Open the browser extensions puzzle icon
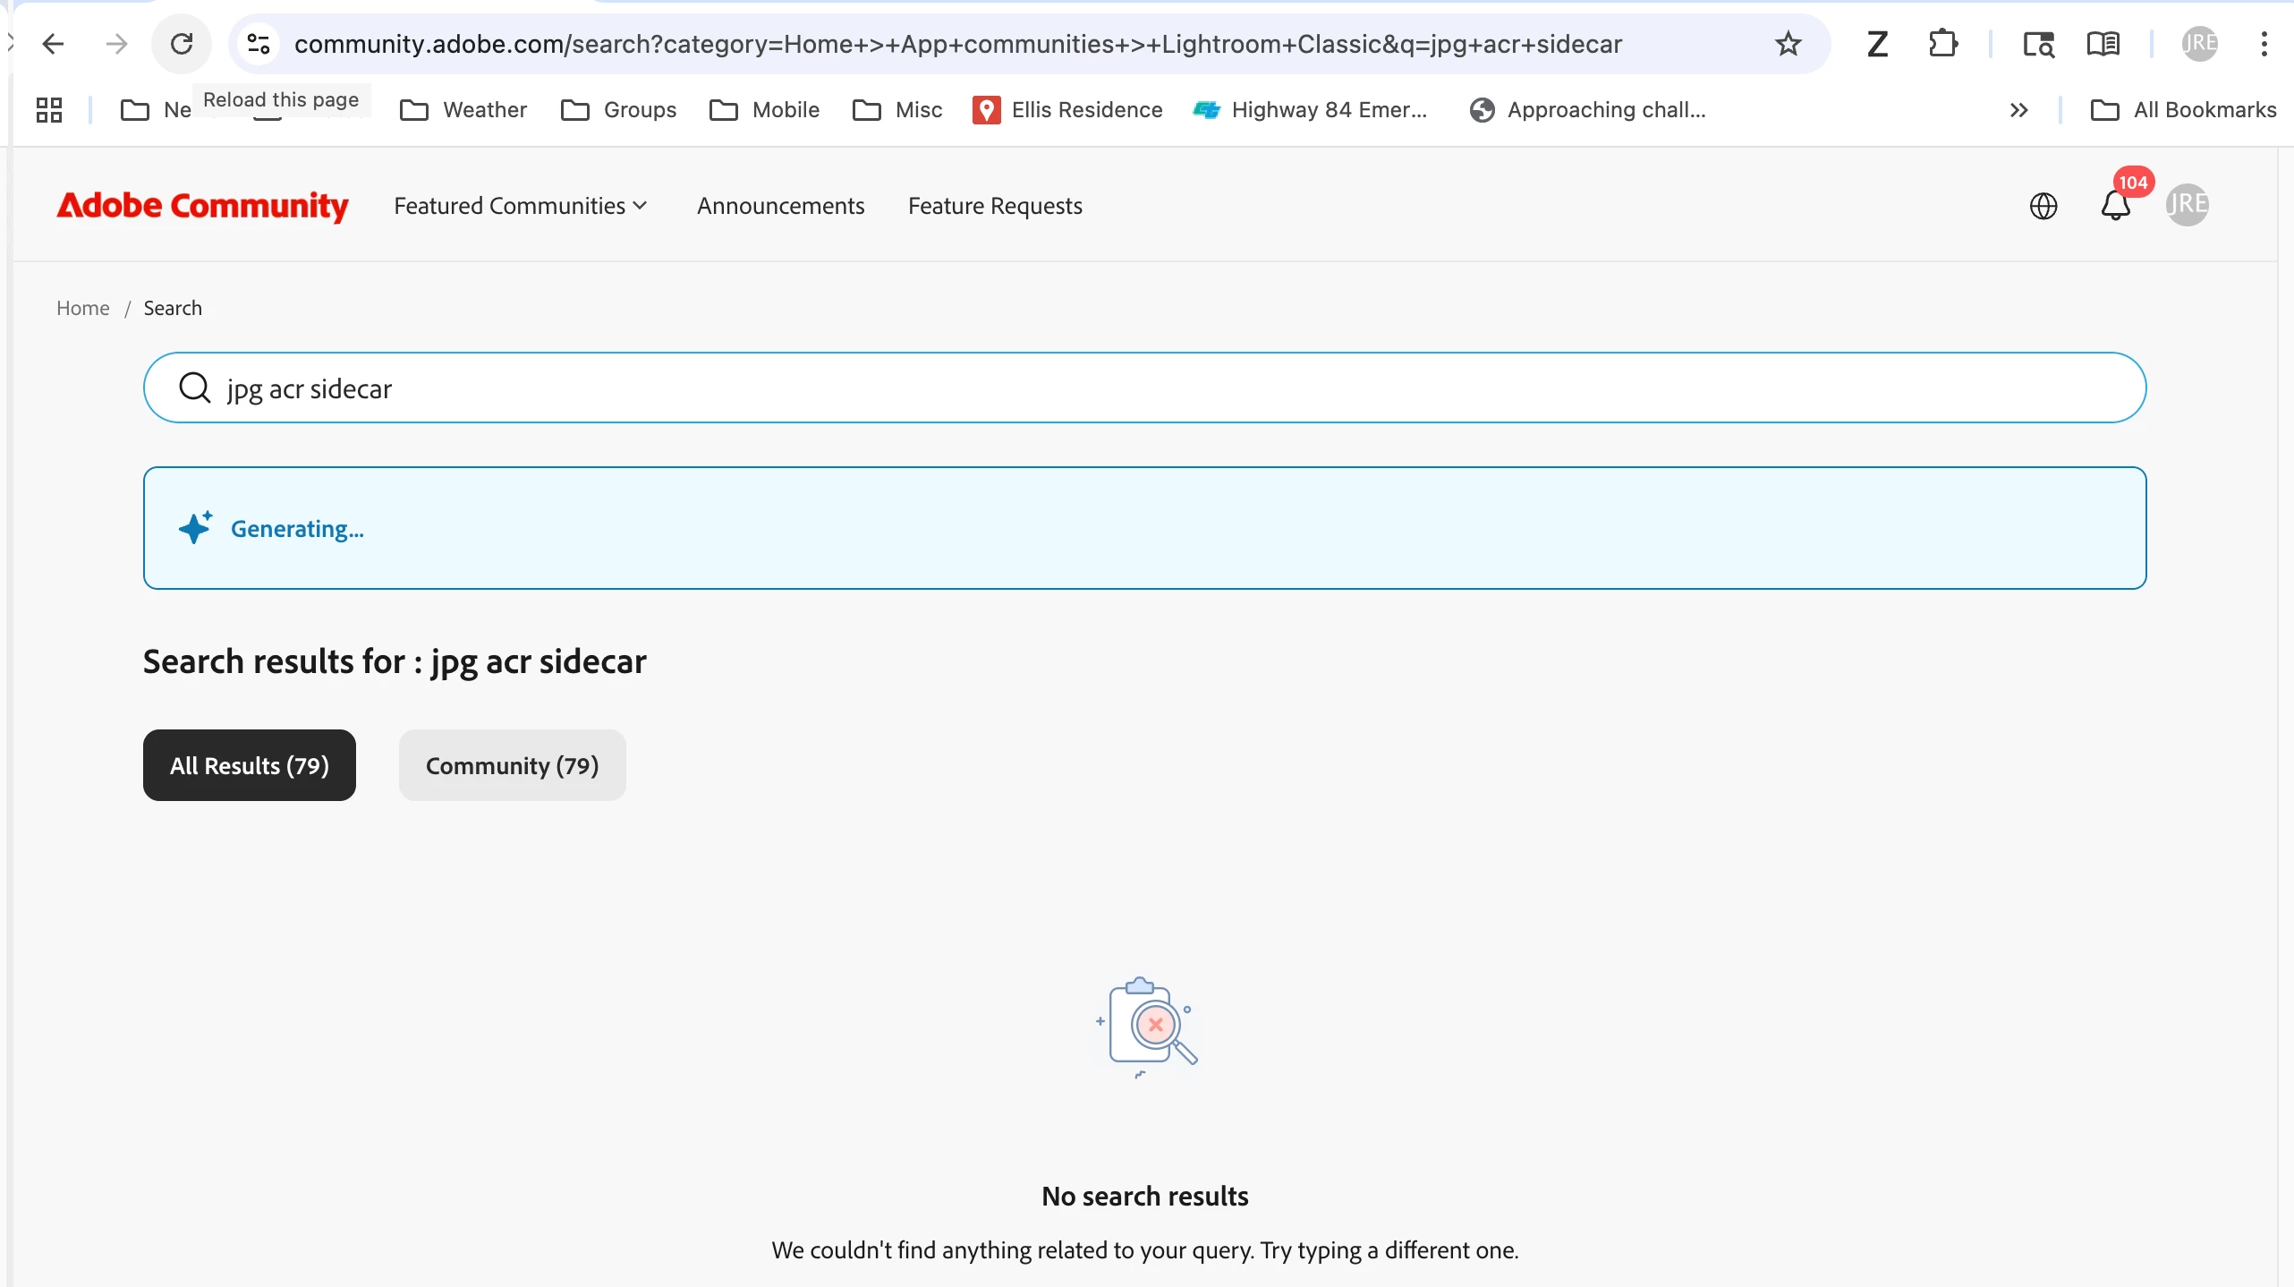 click(1942, 43)
